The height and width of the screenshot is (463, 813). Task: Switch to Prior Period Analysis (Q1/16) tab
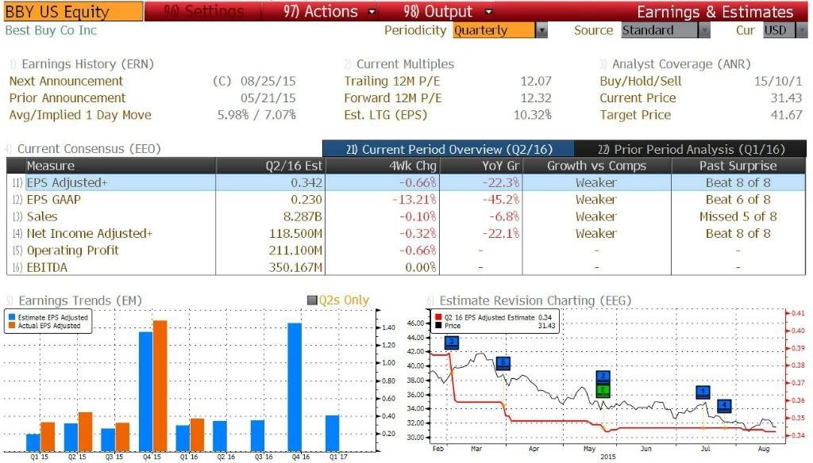click(691, 149)
